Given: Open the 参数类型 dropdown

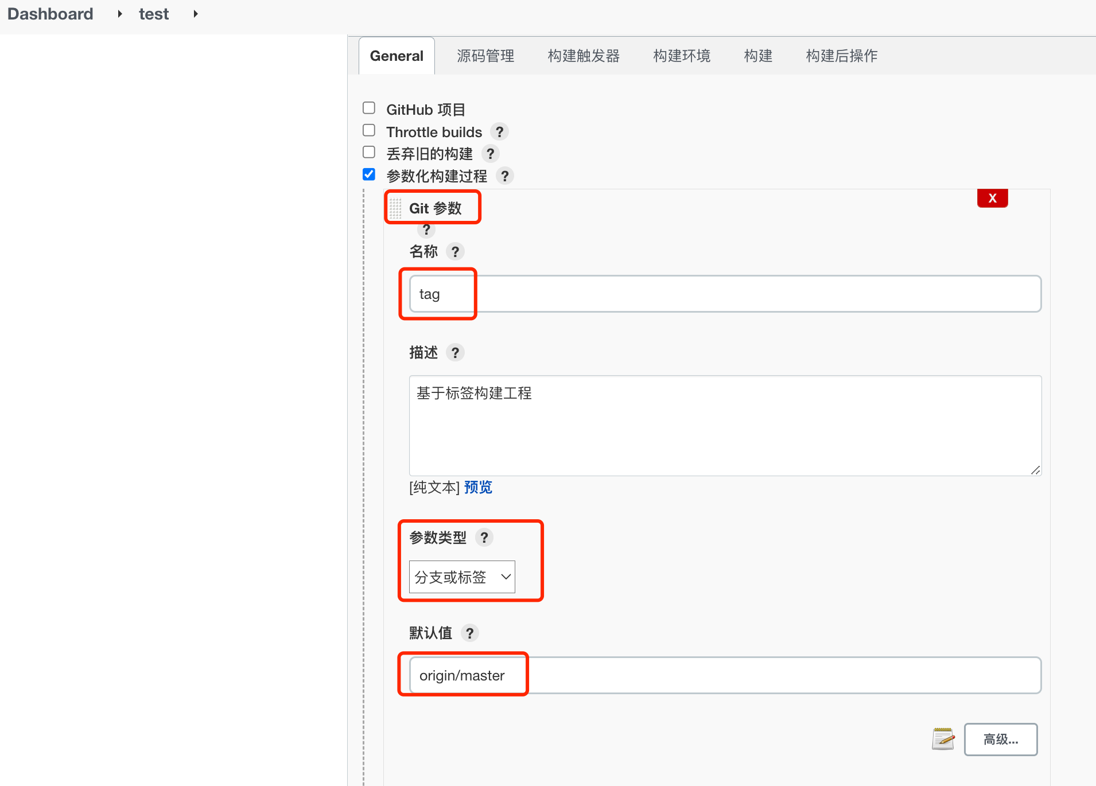Looking at the screenshot, I should point(462,577).
